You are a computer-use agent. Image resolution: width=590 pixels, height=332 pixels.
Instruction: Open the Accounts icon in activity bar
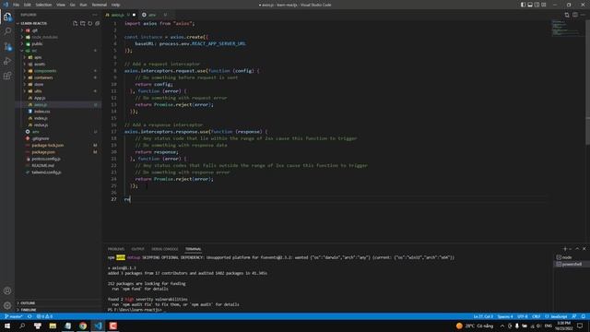click(x=7, y=290)
